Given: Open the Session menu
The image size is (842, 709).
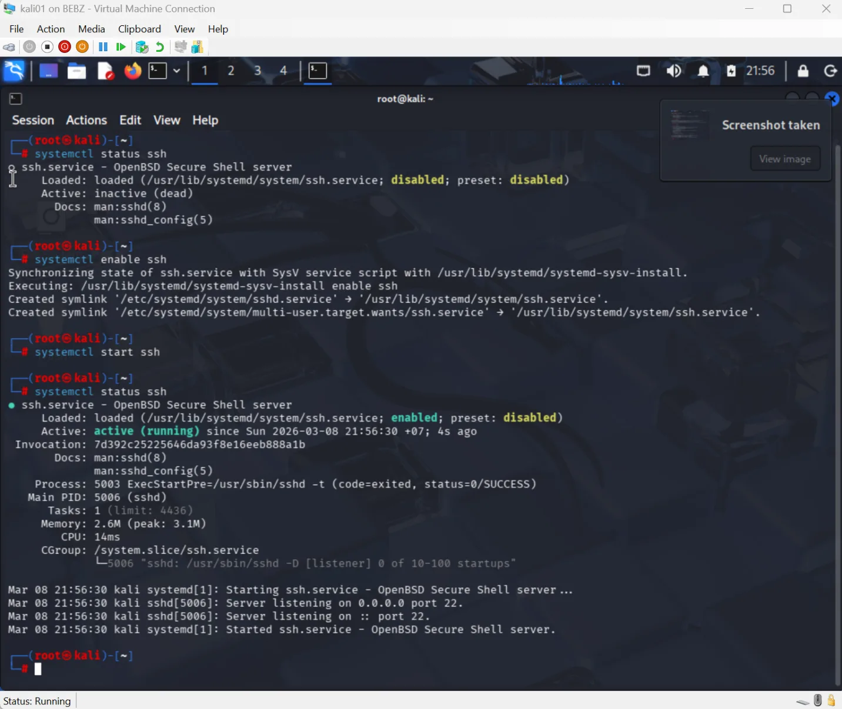Looking at the screenshot, I should (32, 120).
